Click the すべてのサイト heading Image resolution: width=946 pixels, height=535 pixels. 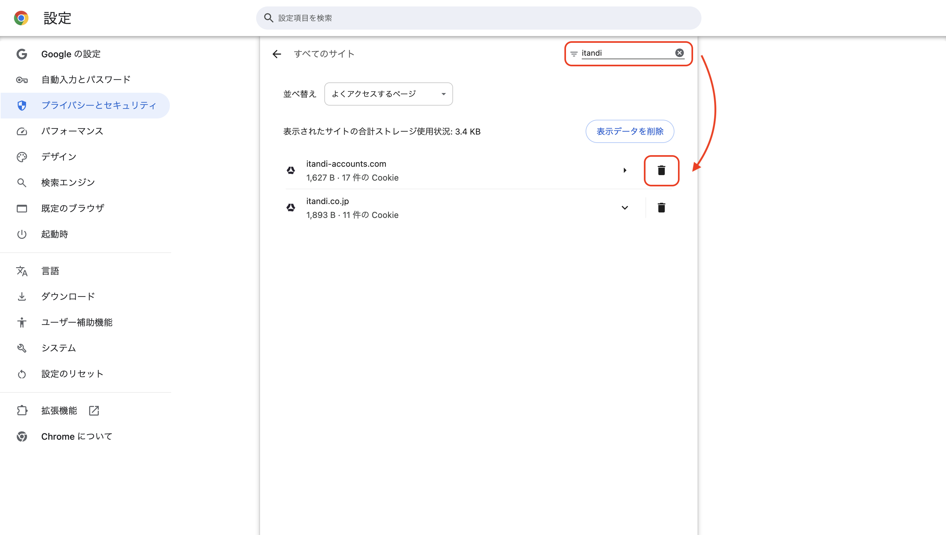pos(324,54)
